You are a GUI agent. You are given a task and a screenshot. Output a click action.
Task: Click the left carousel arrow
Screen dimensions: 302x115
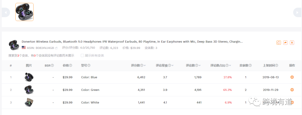[x=6, y=12]
